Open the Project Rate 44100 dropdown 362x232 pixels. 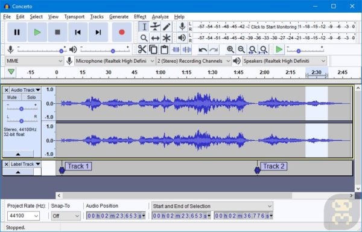(x=24, y=216)
